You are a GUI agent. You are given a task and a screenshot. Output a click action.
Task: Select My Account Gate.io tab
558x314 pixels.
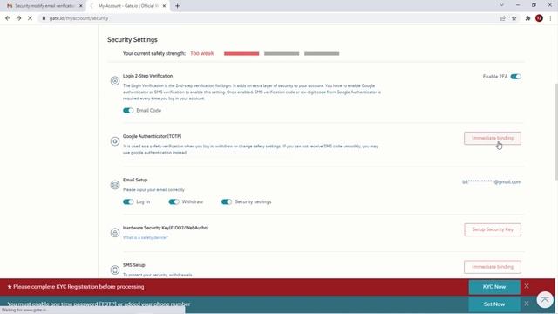click(128, 6)
